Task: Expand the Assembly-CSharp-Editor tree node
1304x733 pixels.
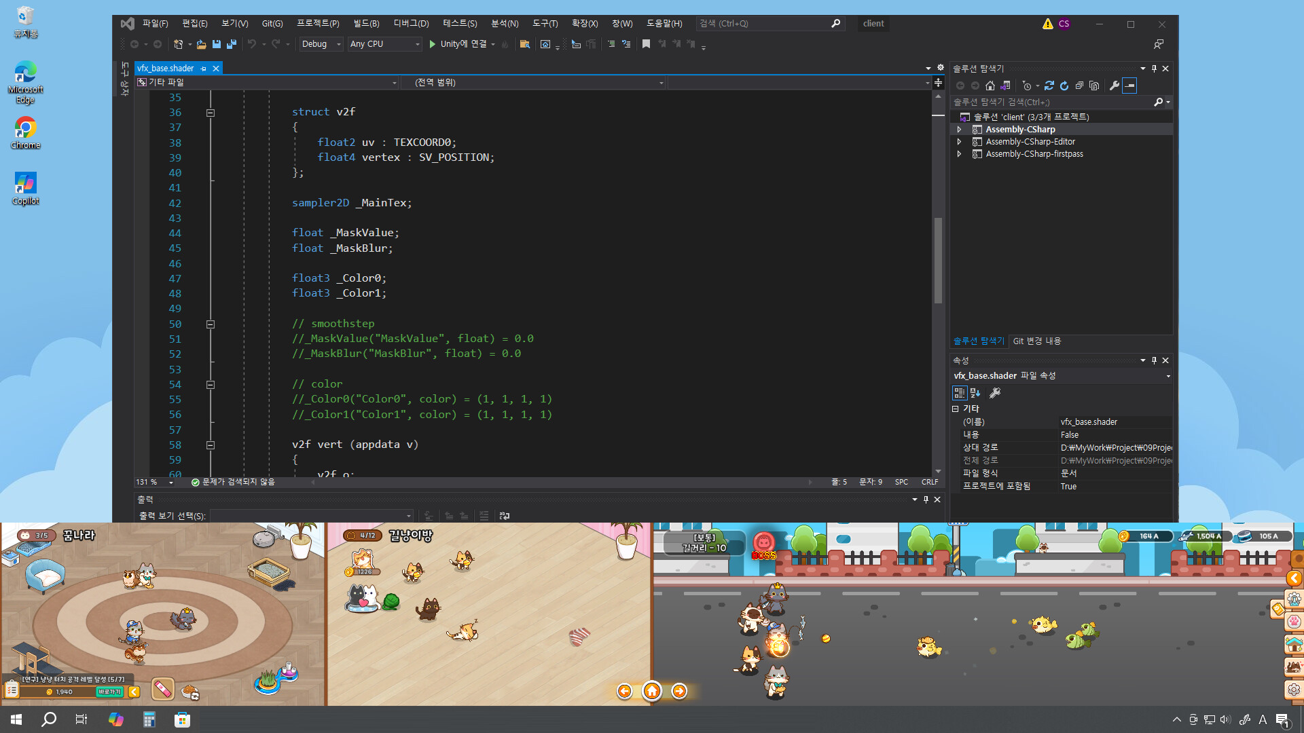Action: (x=960, y=141)
